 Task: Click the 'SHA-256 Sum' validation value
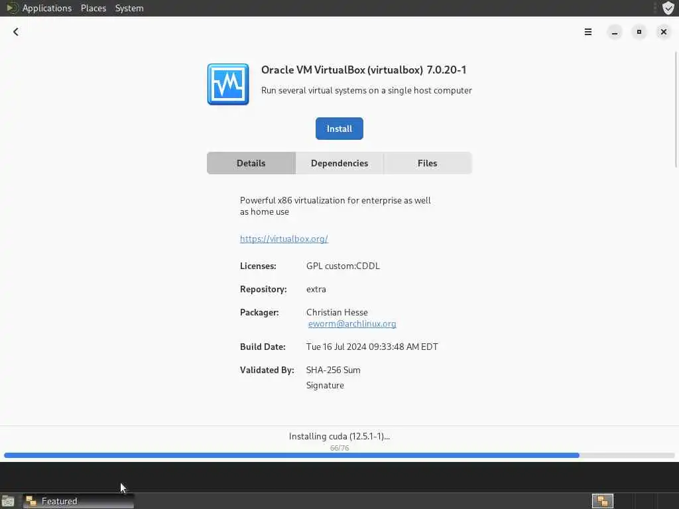point(334,370)
